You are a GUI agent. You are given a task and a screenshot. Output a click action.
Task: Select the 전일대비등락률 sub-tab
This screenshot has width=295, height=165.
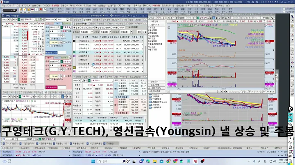(x=80, y=24)
